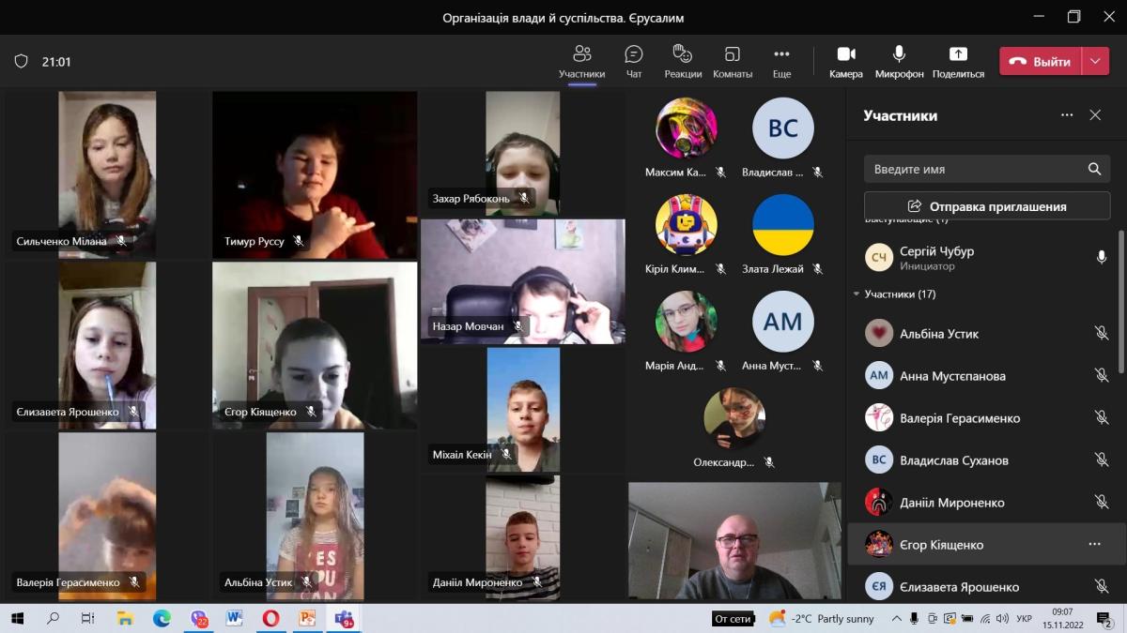Open Viber from the taskbar
The image size is (1127, 633).
pos(198,618)
